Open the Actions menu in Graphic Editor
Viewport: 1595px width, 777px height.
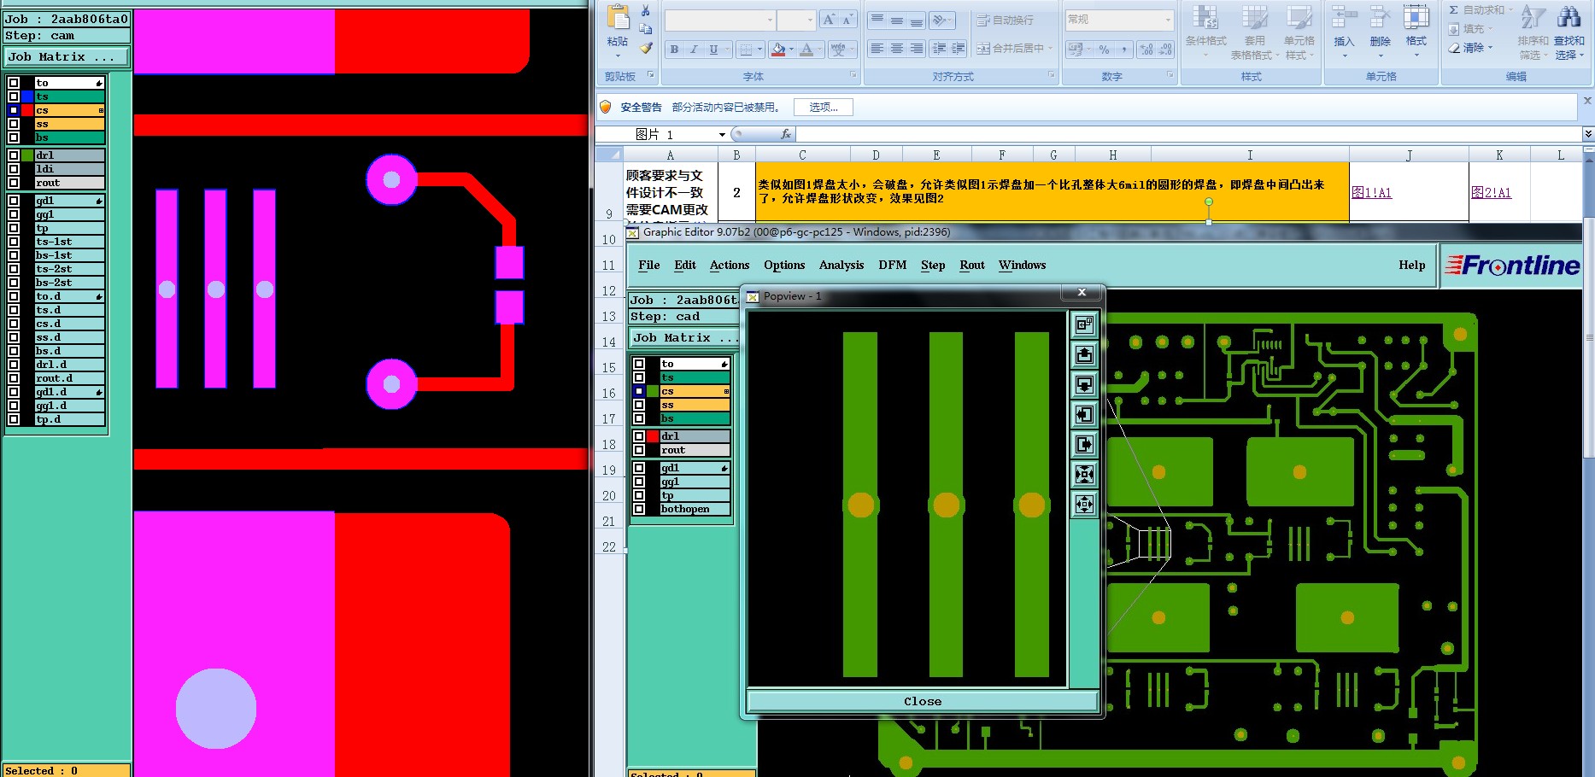pyautogui.click(x=730, y=265)
